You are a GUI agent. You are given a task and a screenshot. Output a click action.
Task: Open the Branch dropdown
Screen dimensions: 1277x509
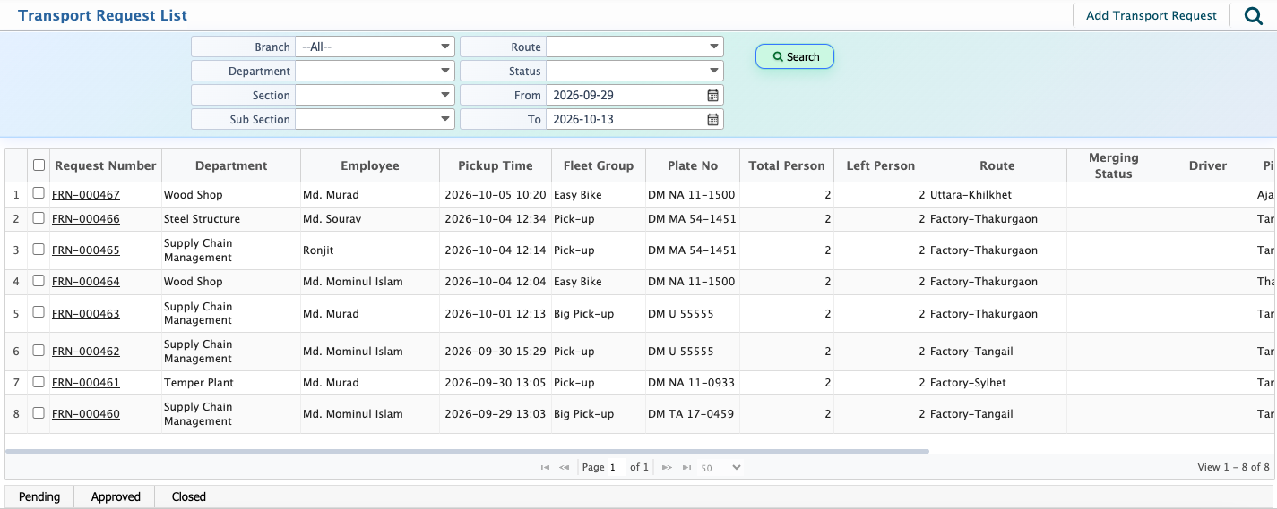tap(375, 47)
